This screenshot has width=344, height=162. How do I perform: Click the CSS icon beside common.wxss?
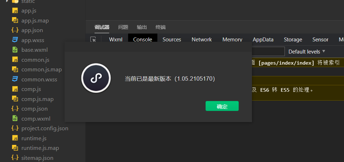point(15,80)
